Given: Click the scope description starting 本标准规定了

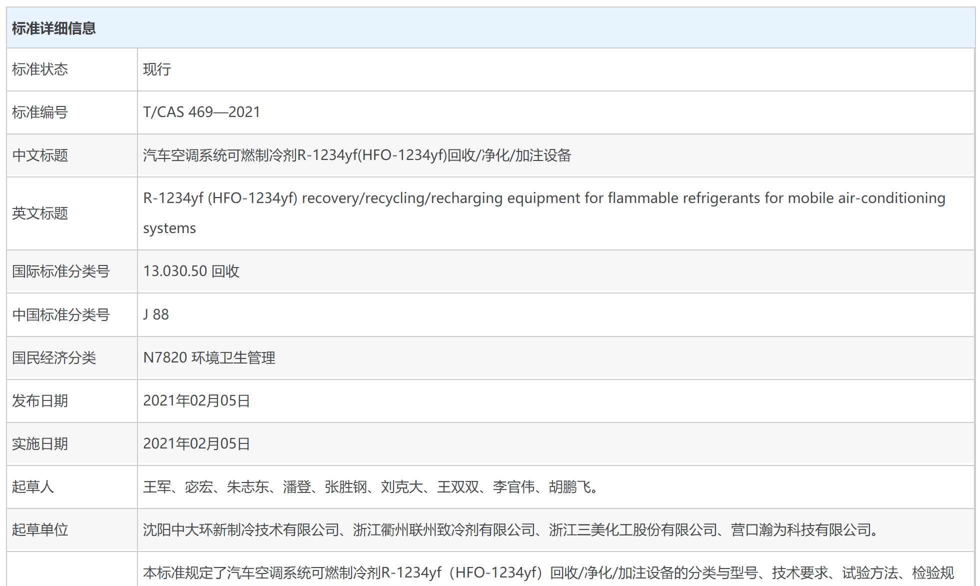Looking at the screenshot, I should (x=548, y=573).
